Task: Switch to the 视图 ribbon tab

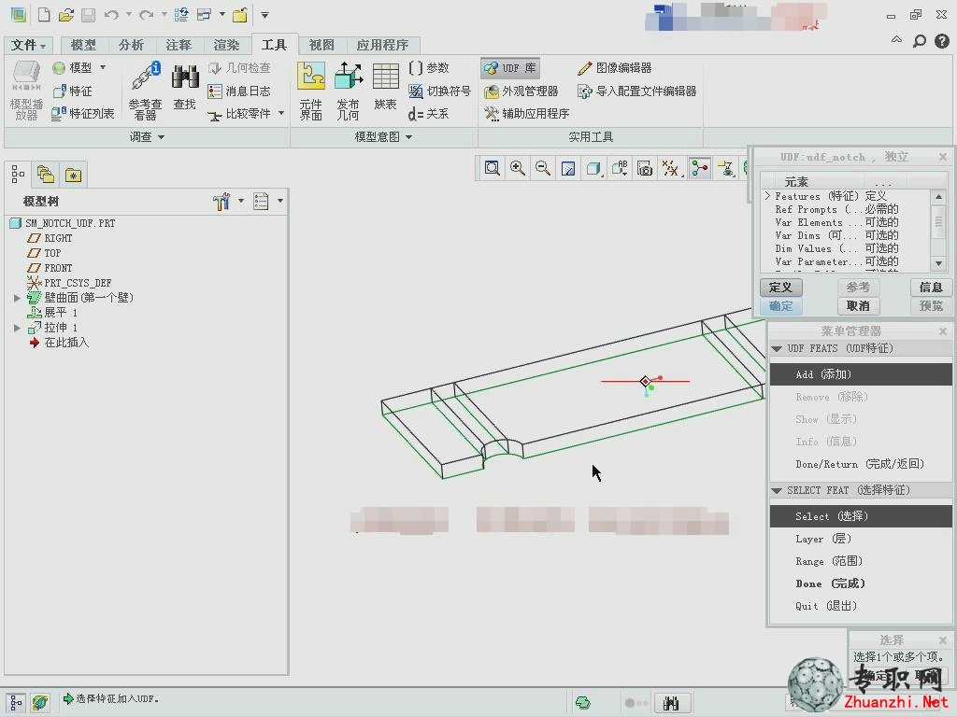Action: click(321, 45)
